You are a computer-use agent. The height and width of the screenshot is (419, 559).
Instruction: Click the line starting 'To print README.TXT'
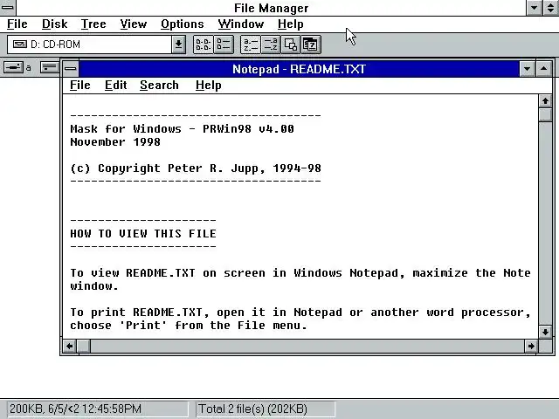(300, 313)
